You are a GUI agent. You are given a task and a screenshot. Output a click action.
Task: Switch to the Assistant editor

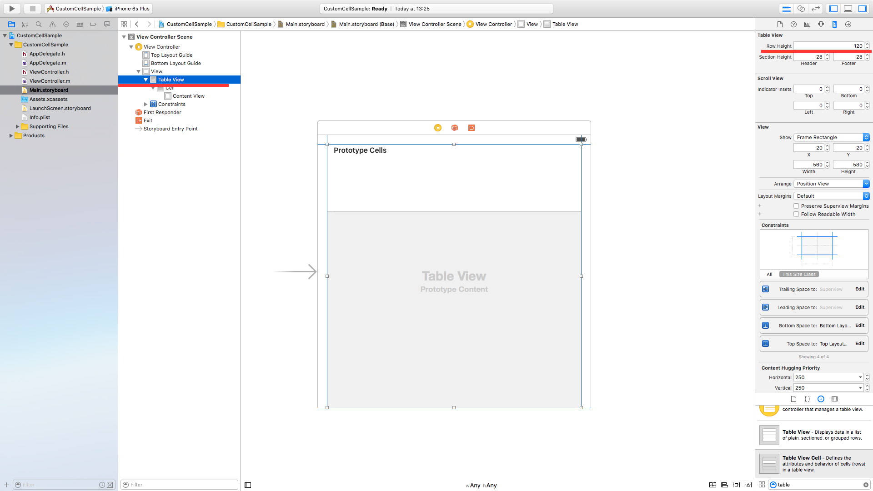point(800,8)
